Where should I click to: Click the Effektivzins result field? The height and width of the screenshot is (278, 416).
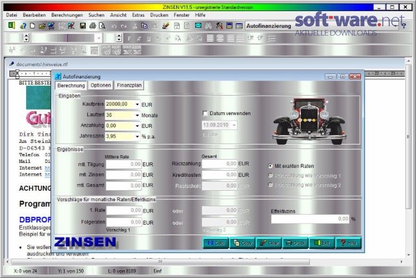pyautogui.click(x=310, y=219)
